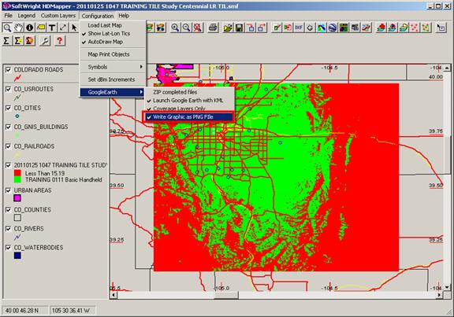Image resolution: width=454 pixels, height=317 pixels.
Task: Click the red layer stack icon
Action: pos(381,28)
